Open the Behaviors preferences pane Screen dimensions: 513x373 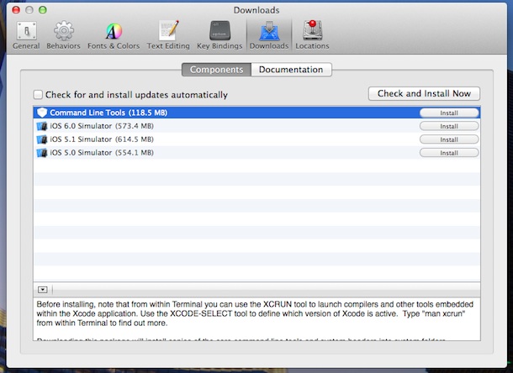[63, 35]
